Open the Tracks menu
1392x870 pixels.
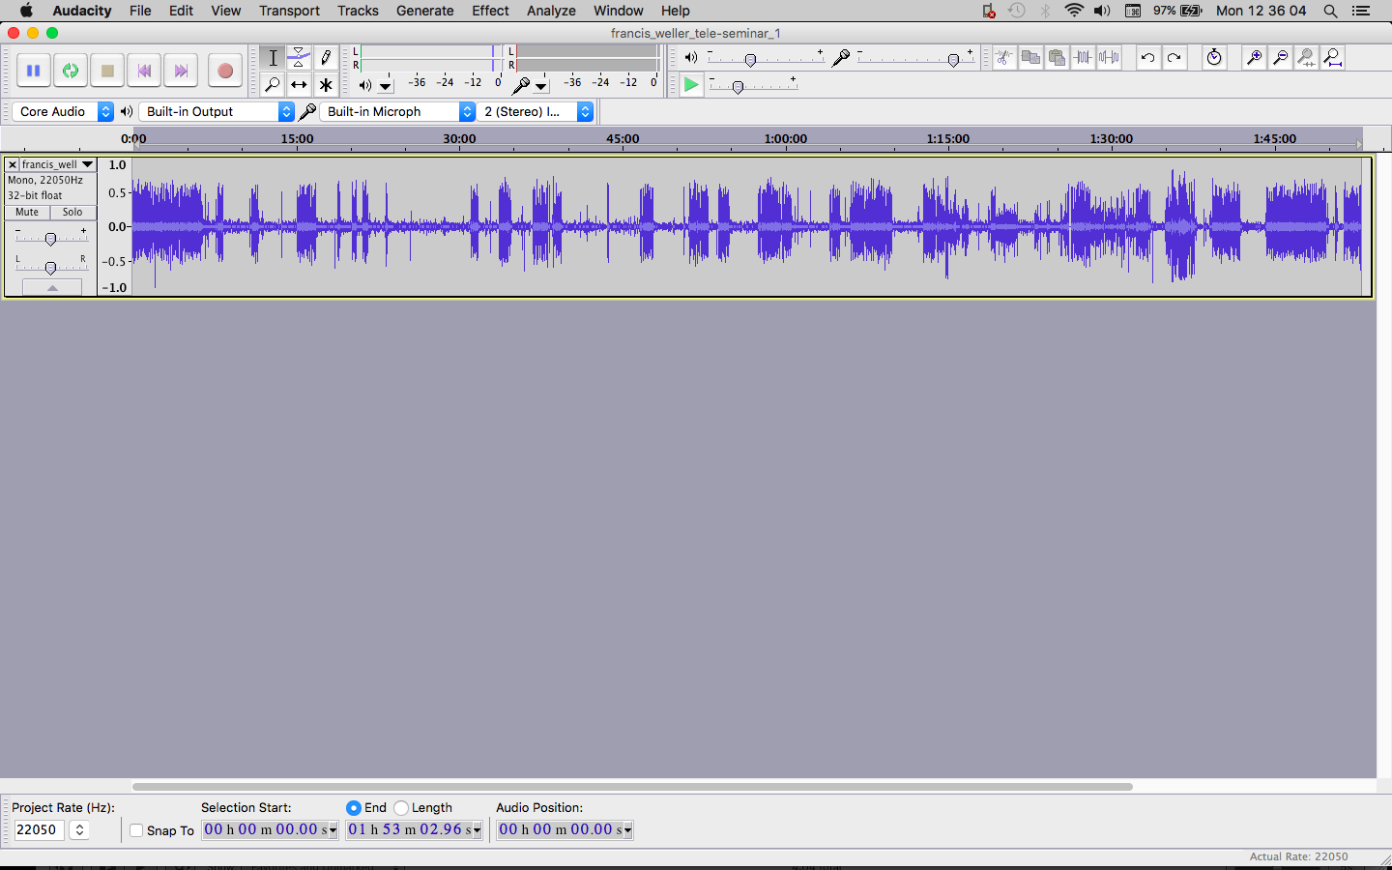pyautogui.click(x=358, y=11)
